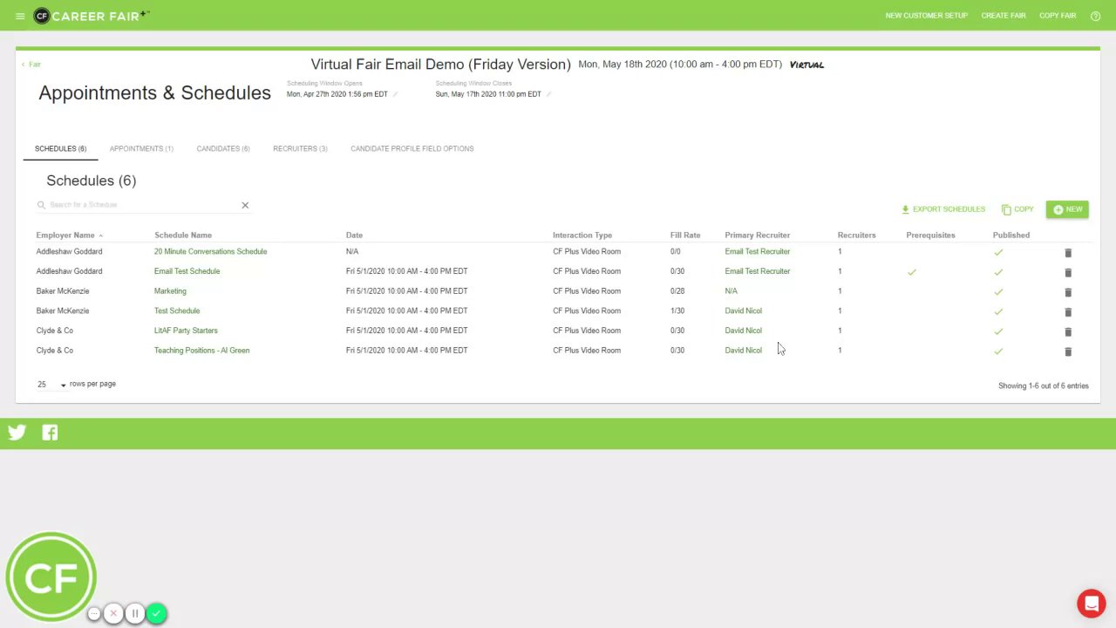The width and height of the screenshot is (1116, 628).
Task: Open David Nicol recruiter for Test Schedule
Action: pos(744,311)
